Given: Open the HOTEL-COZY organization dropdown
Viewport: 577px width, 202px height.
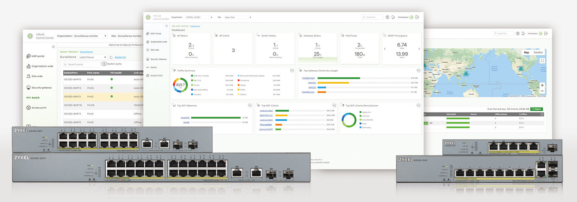Looking at the screenshot, I should [199, 17].
